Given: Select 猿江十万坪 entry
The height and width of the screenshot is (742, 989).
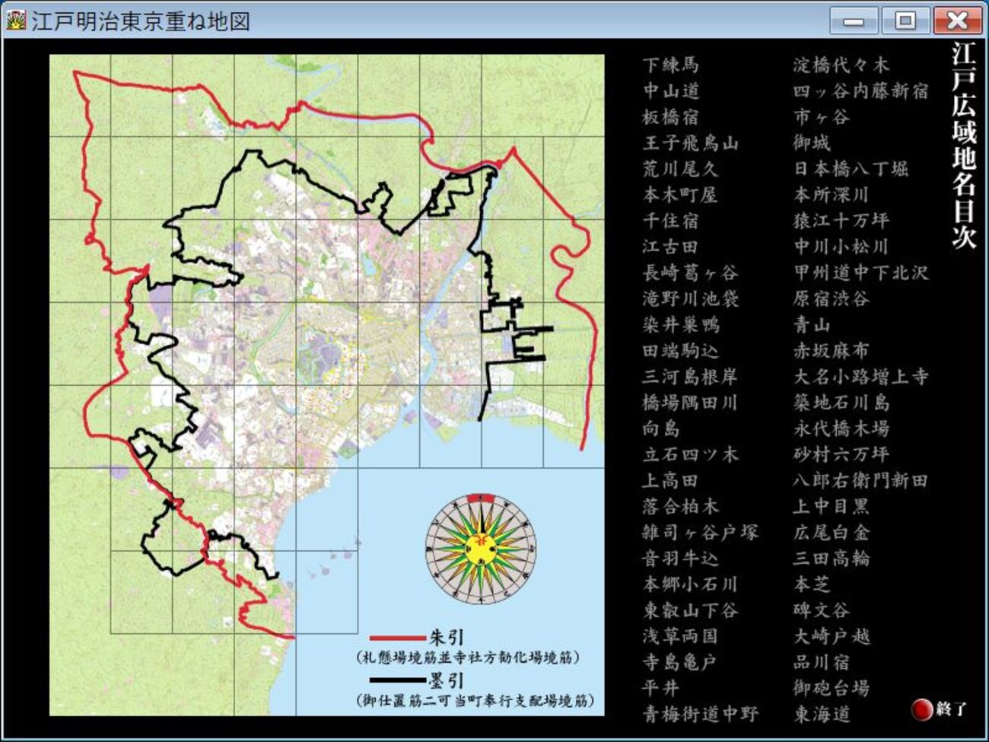Looking at the screenshot, I should 841,221.
